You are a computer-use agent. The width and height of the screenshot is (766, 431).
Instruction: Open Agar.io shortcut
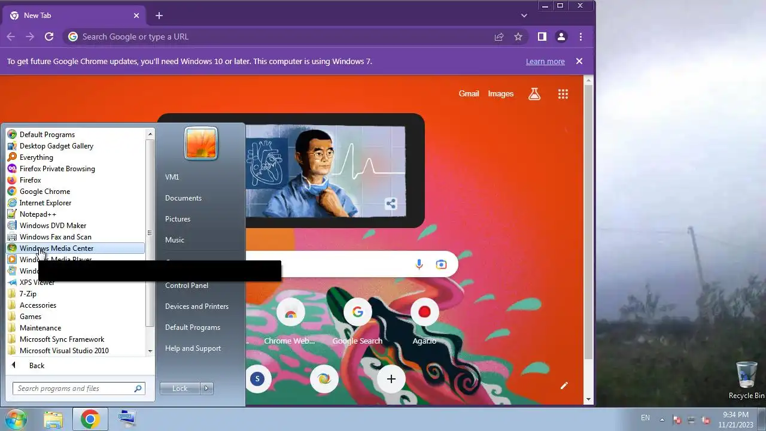point(424,323)
